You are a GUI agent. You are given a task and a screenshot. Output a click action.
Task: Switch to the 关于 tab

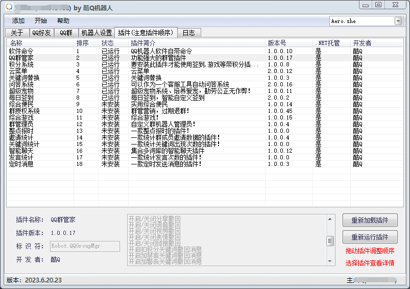(x=17, y=33)
